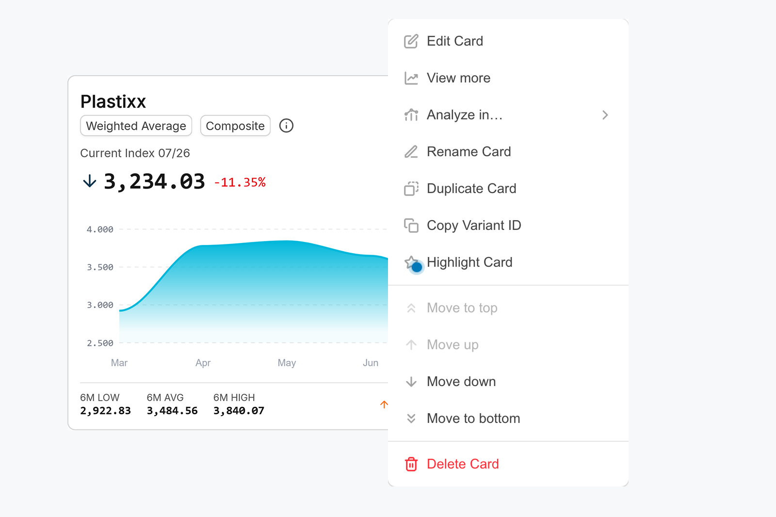Select Copy Variant ID menu entry
The width and height of the screenshot is (776, 517).
(x=508, y=226)
